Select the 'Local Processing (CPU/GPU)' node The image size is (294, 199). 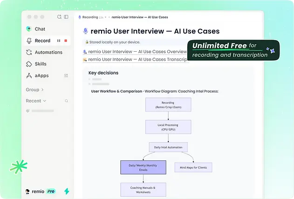coord(168,127)
